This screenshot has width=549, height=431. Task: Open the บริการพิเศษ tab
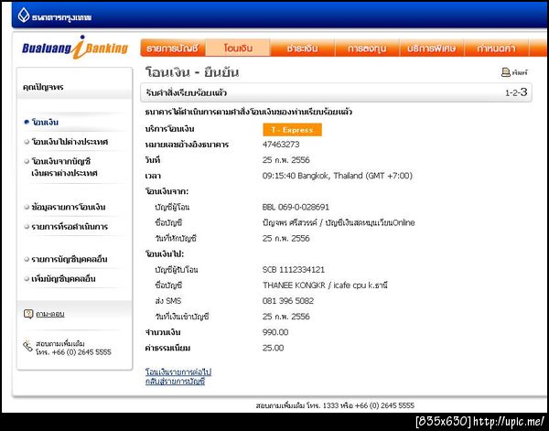click(x=432, y=48)
